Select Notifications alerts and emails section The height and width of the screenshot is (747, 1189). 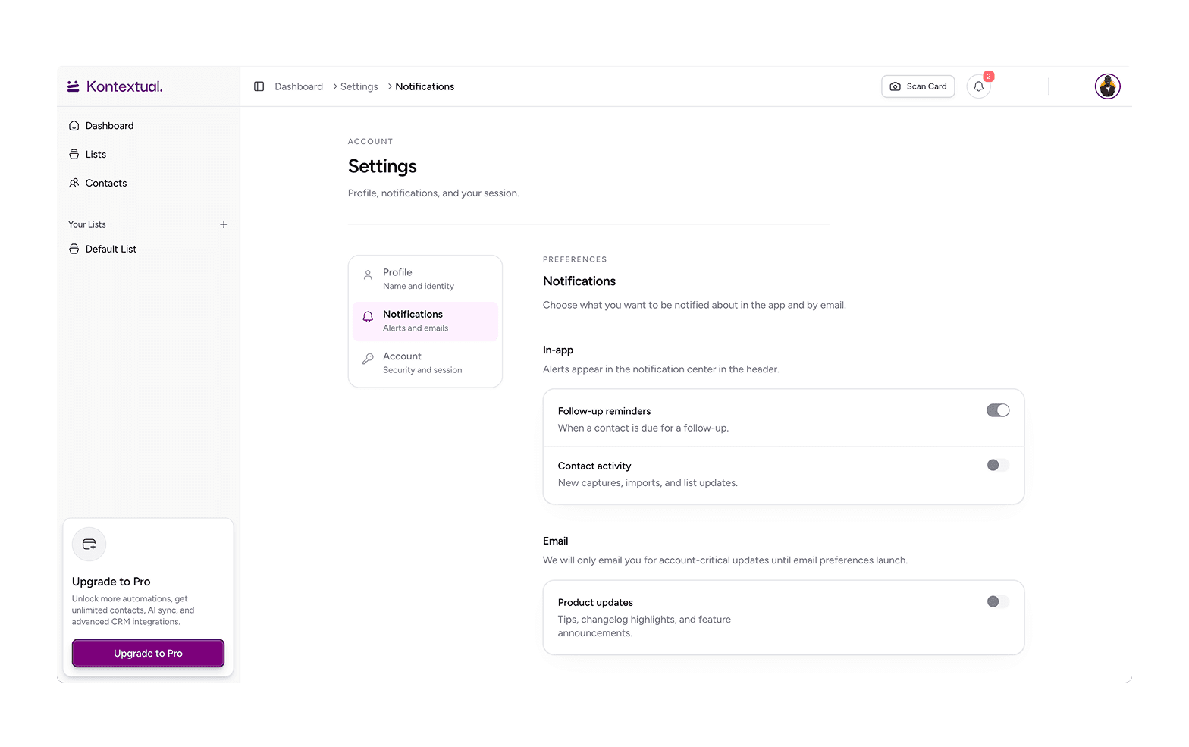[x=425, y=322]
